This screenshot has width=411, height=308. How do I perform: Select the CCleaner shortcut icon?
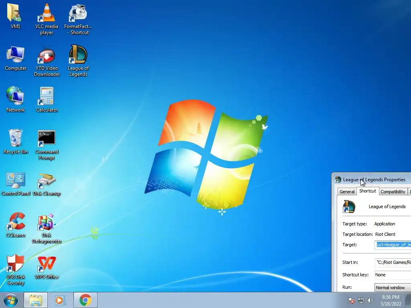click(16, 225)
